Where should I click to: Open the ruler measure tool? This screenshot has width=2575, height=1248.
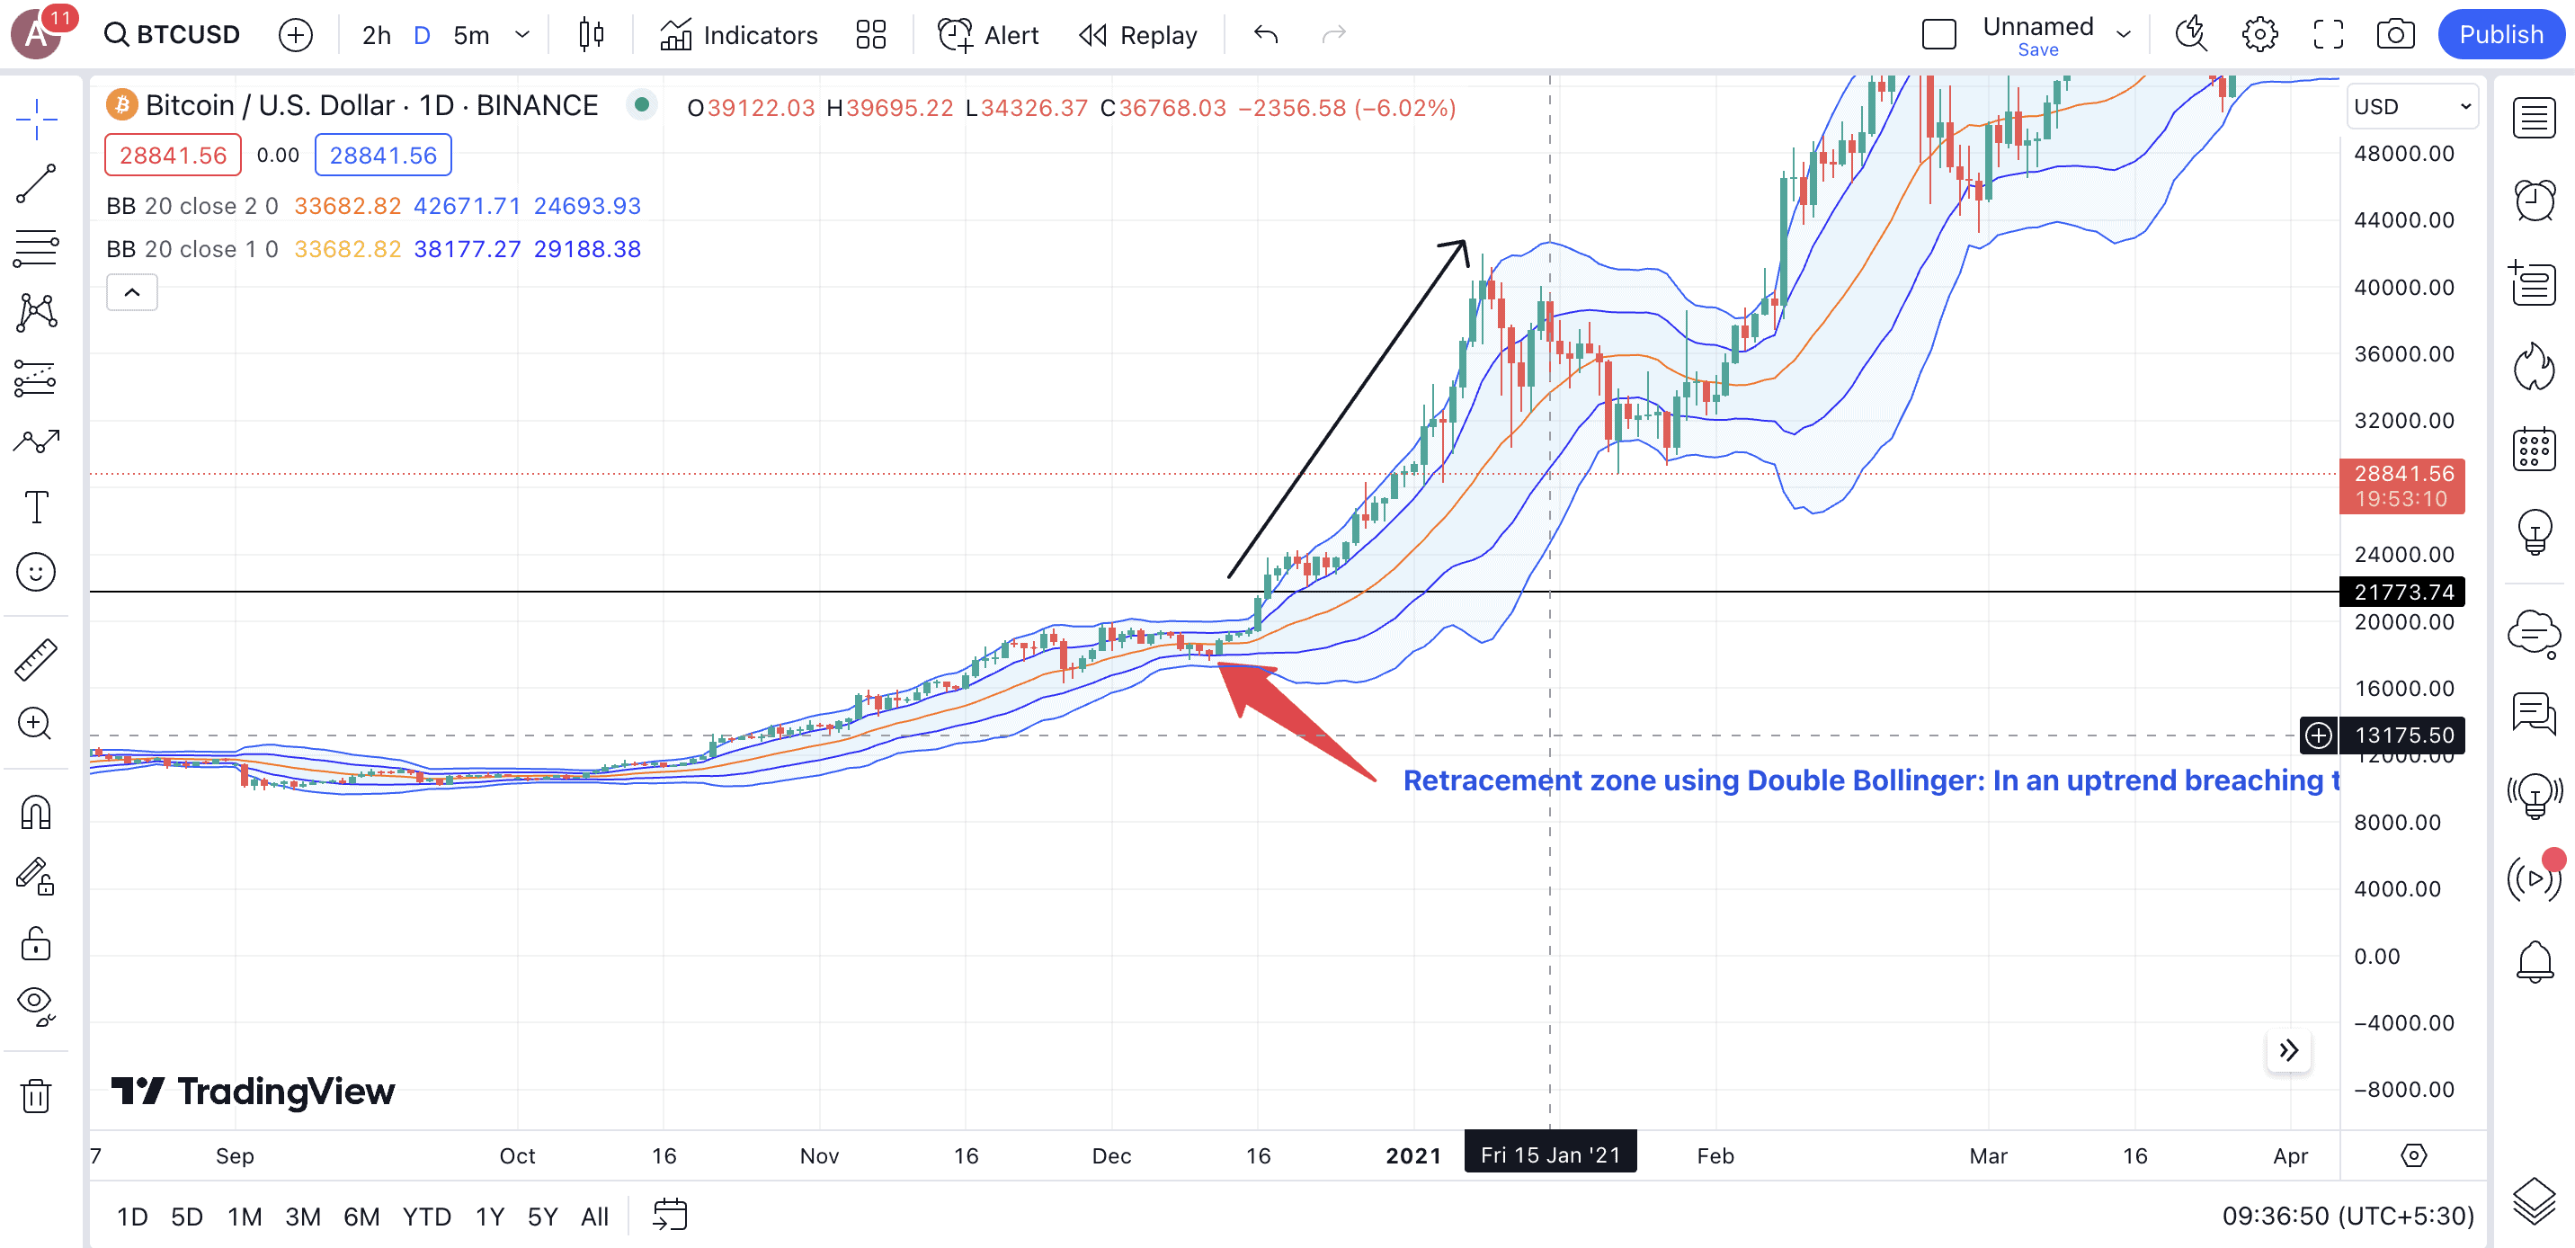36,660
